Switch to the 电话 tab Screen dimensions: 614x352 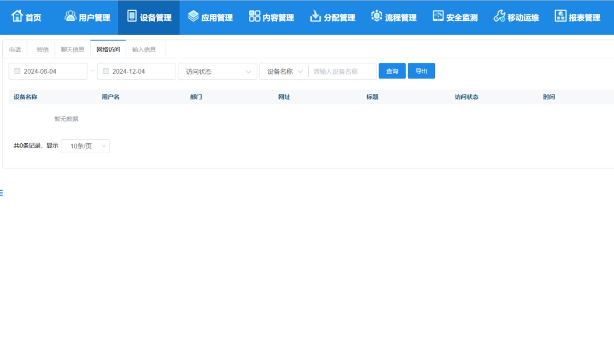tap(15, 49)
